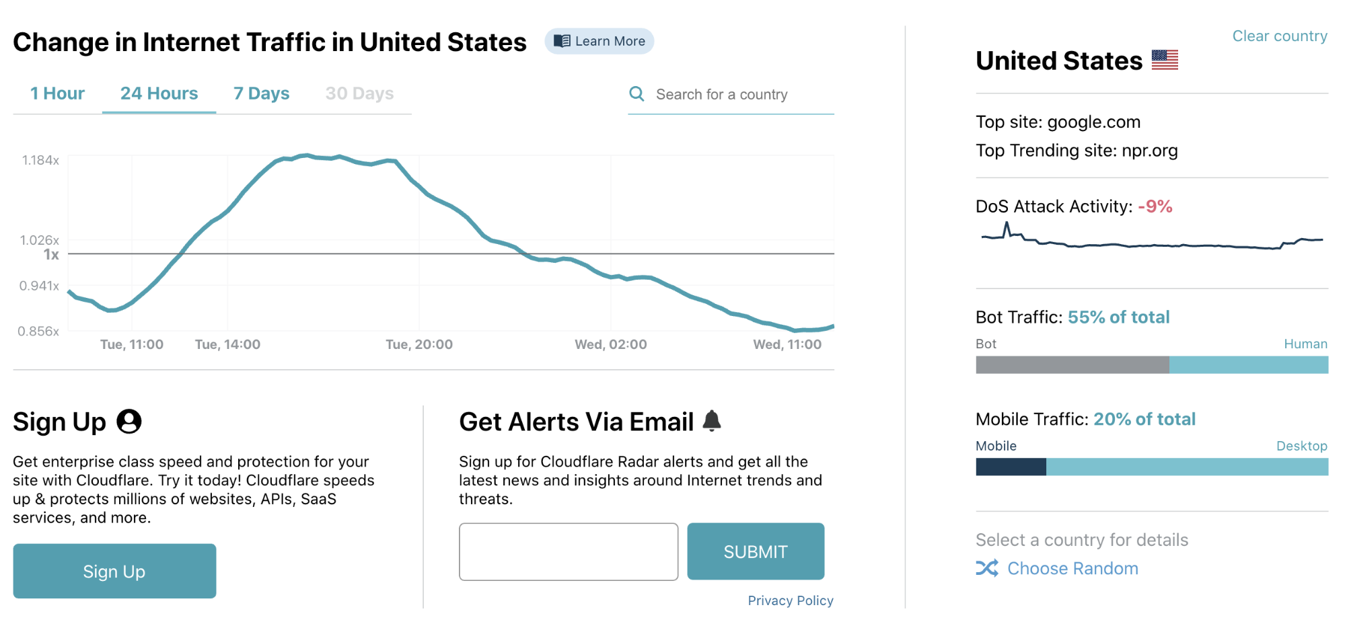Click the alerts bell icon

[x=712, y=421]
